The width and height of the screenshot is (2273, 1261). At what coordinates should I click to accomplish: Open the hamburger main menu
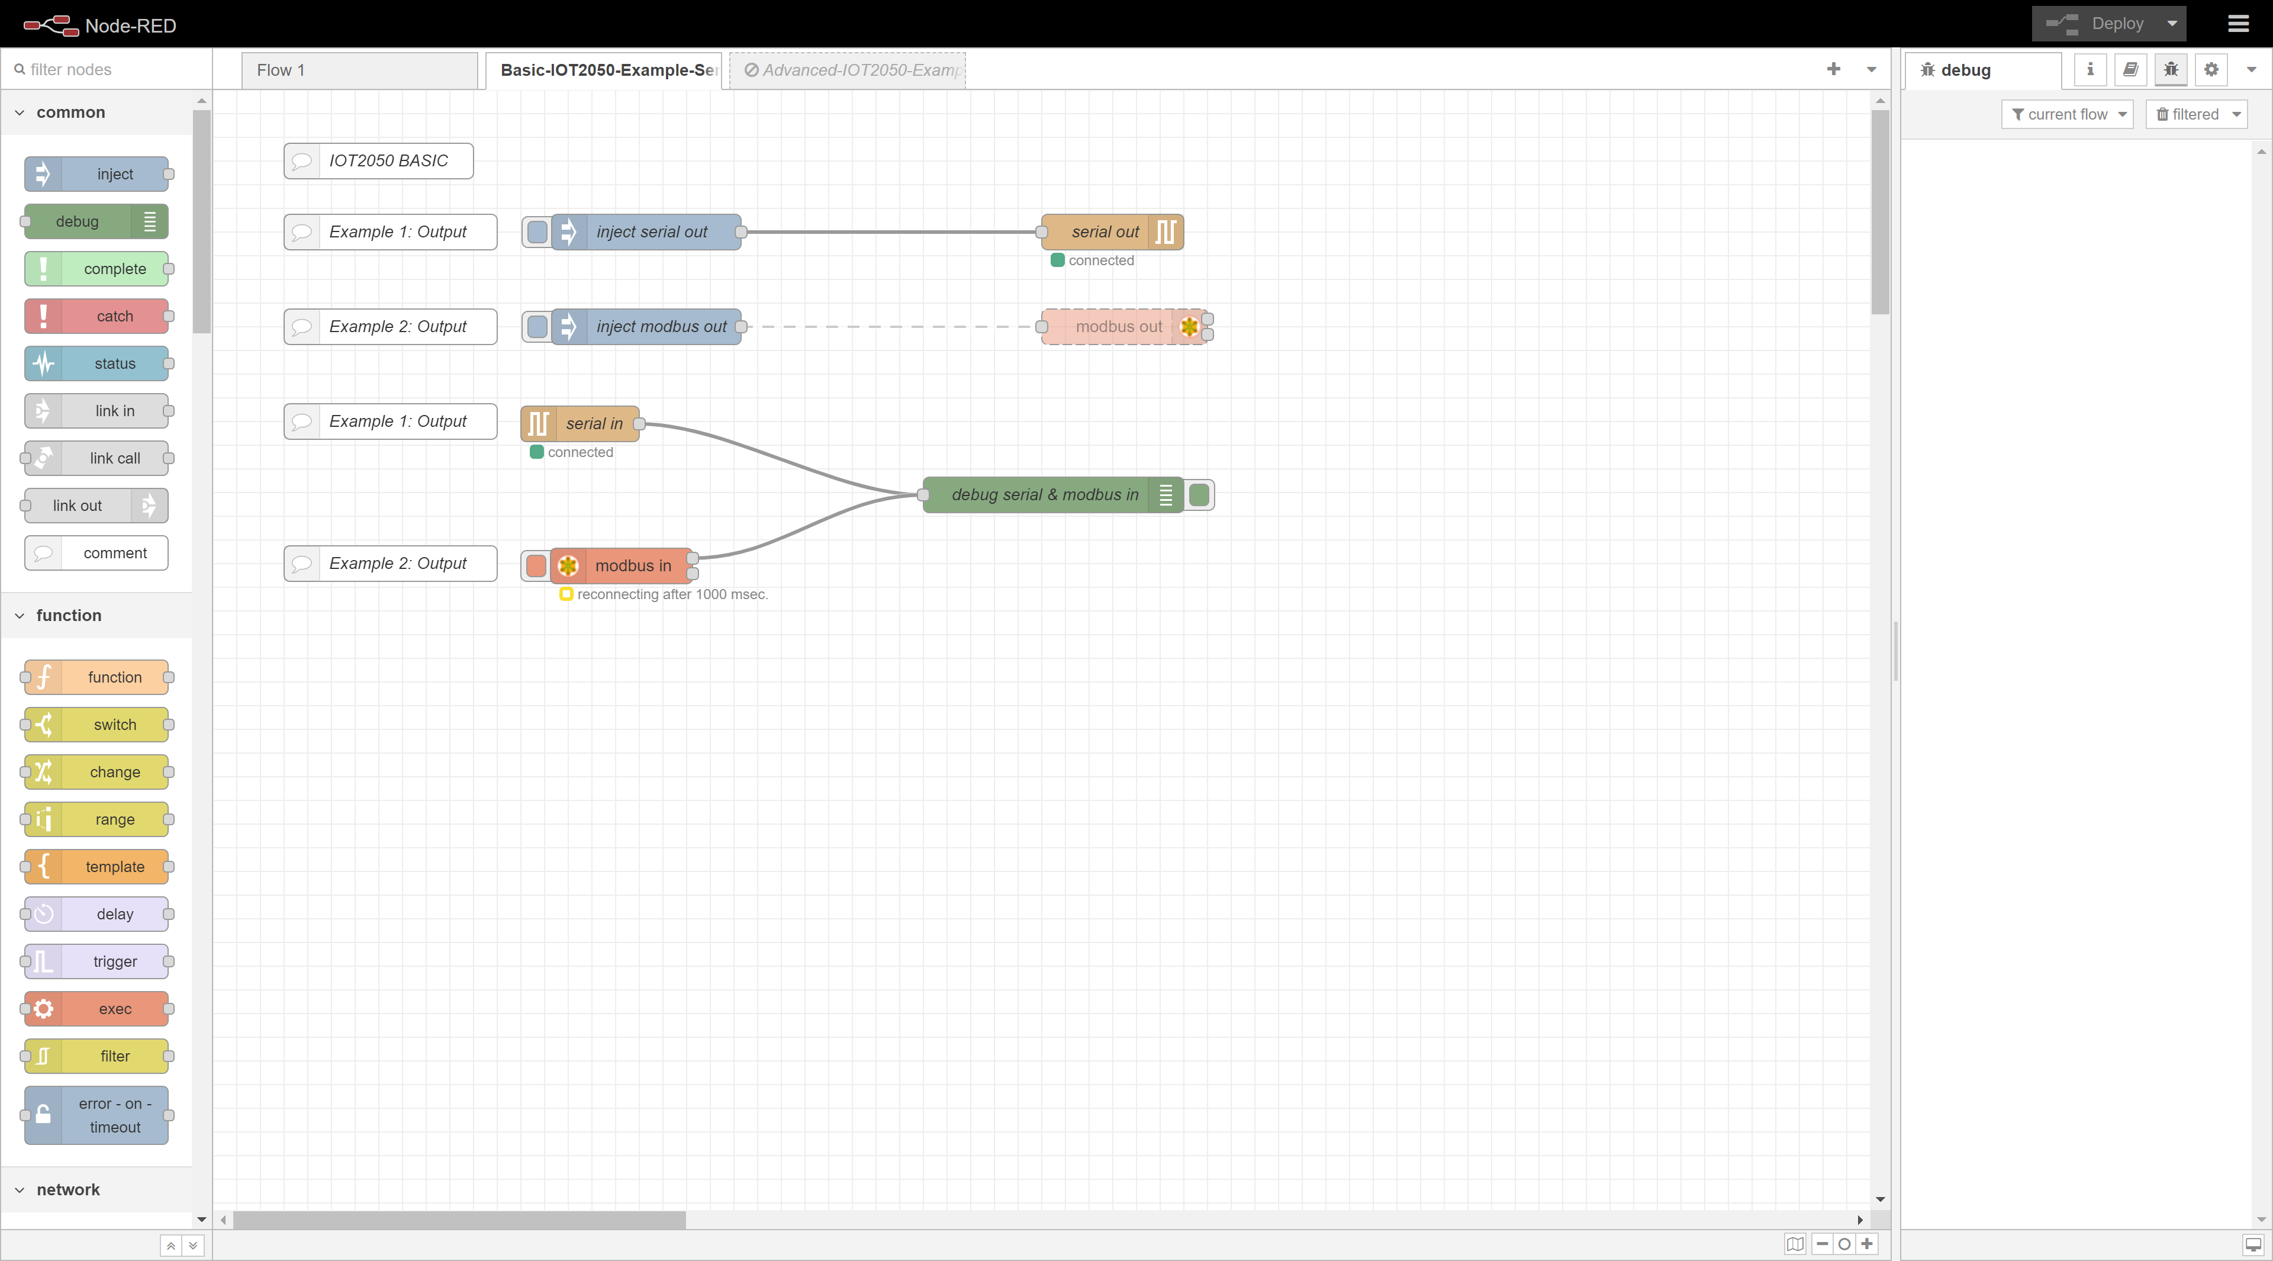click(2239, 24)
